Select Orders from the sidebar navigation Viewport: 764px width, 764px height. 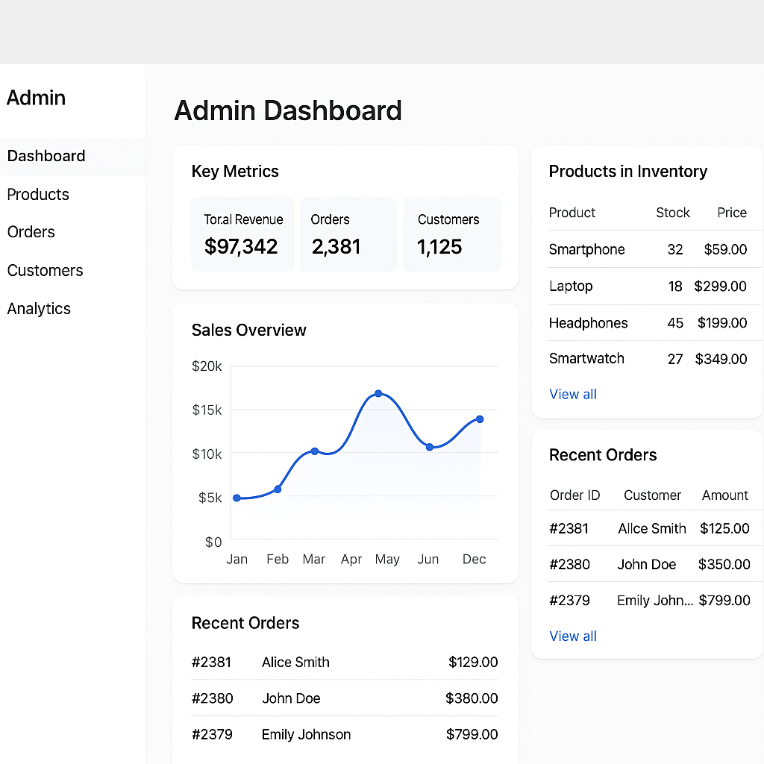click(x=31, y=232)
